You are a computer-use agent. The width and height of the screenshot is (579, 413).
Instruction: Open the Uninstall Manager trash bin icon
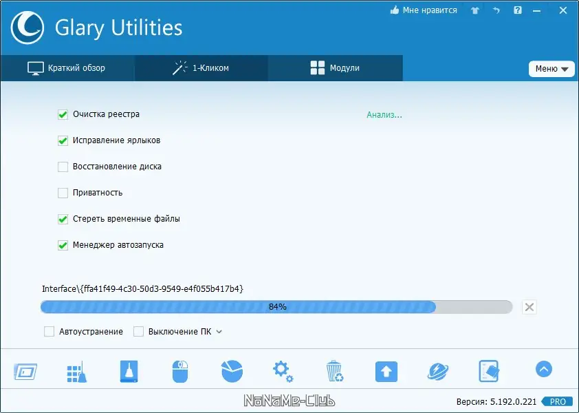[x=335, y=371]
